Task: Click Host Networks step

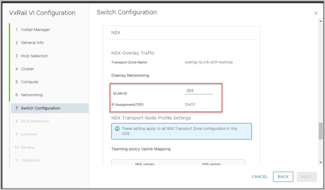Action: 35,121
